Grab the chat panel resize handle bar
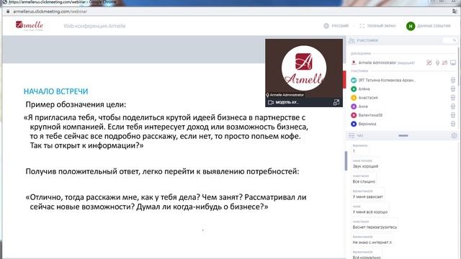This screenshot has width=461, height=259. coord(403,136)
